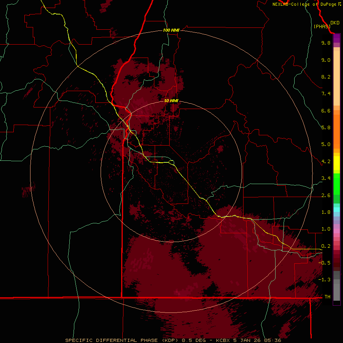Click the [PHAS] units label
Viewport: 343px width, 343px height.
point(322,26)
